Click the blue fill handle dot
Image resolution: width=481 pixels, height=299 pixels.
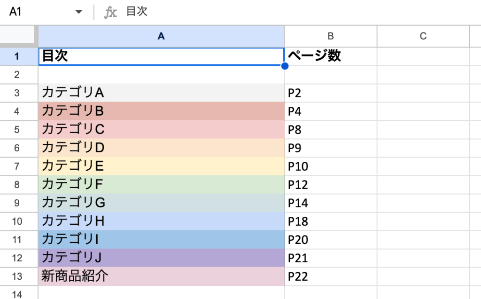[285, 66]
